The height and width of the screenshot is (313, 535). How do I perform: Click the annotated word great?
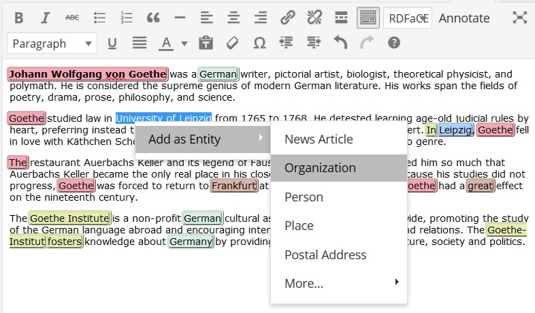[x=480, y=186]
